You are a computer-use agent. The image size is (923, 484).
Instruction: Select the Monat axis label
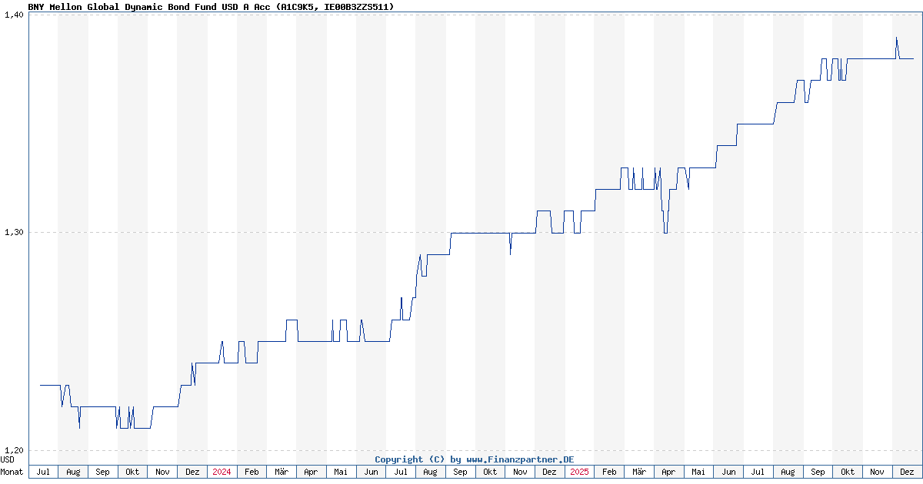tap(12, 471)
